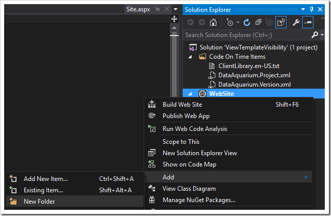Collapse the WebSite project node
Viewport: 331px width, 216px height.
coord(190,94)
